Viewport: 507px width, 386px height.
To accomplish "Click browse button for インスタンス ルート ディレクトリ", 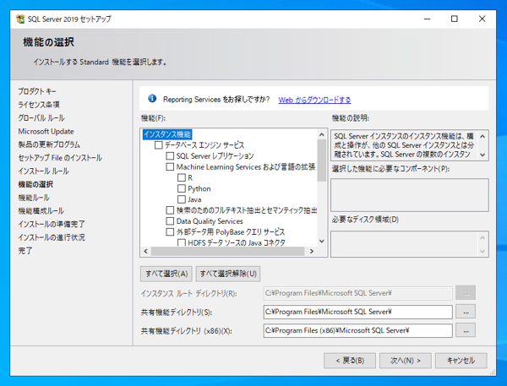I will tap(466, 293).
